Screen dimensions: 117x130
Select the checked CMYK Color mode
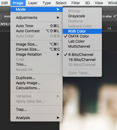point(82,36)
